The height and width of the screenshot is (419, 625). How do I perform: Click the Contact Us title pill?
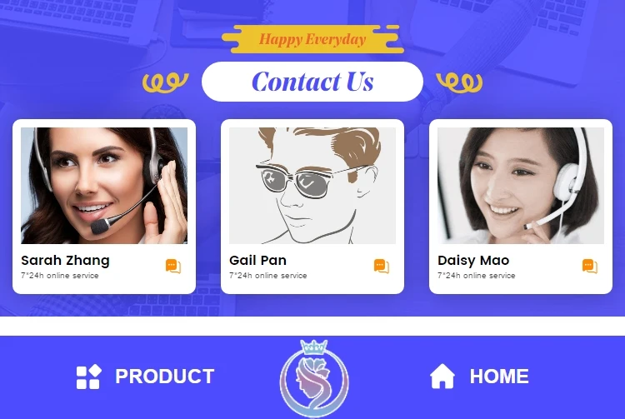[x=312, y=82]
